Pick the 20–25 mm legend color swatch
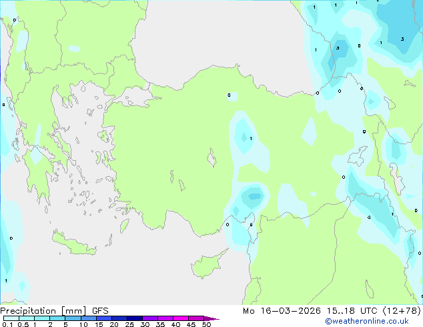This screenshot has height=327, width=423. (119, 318)
